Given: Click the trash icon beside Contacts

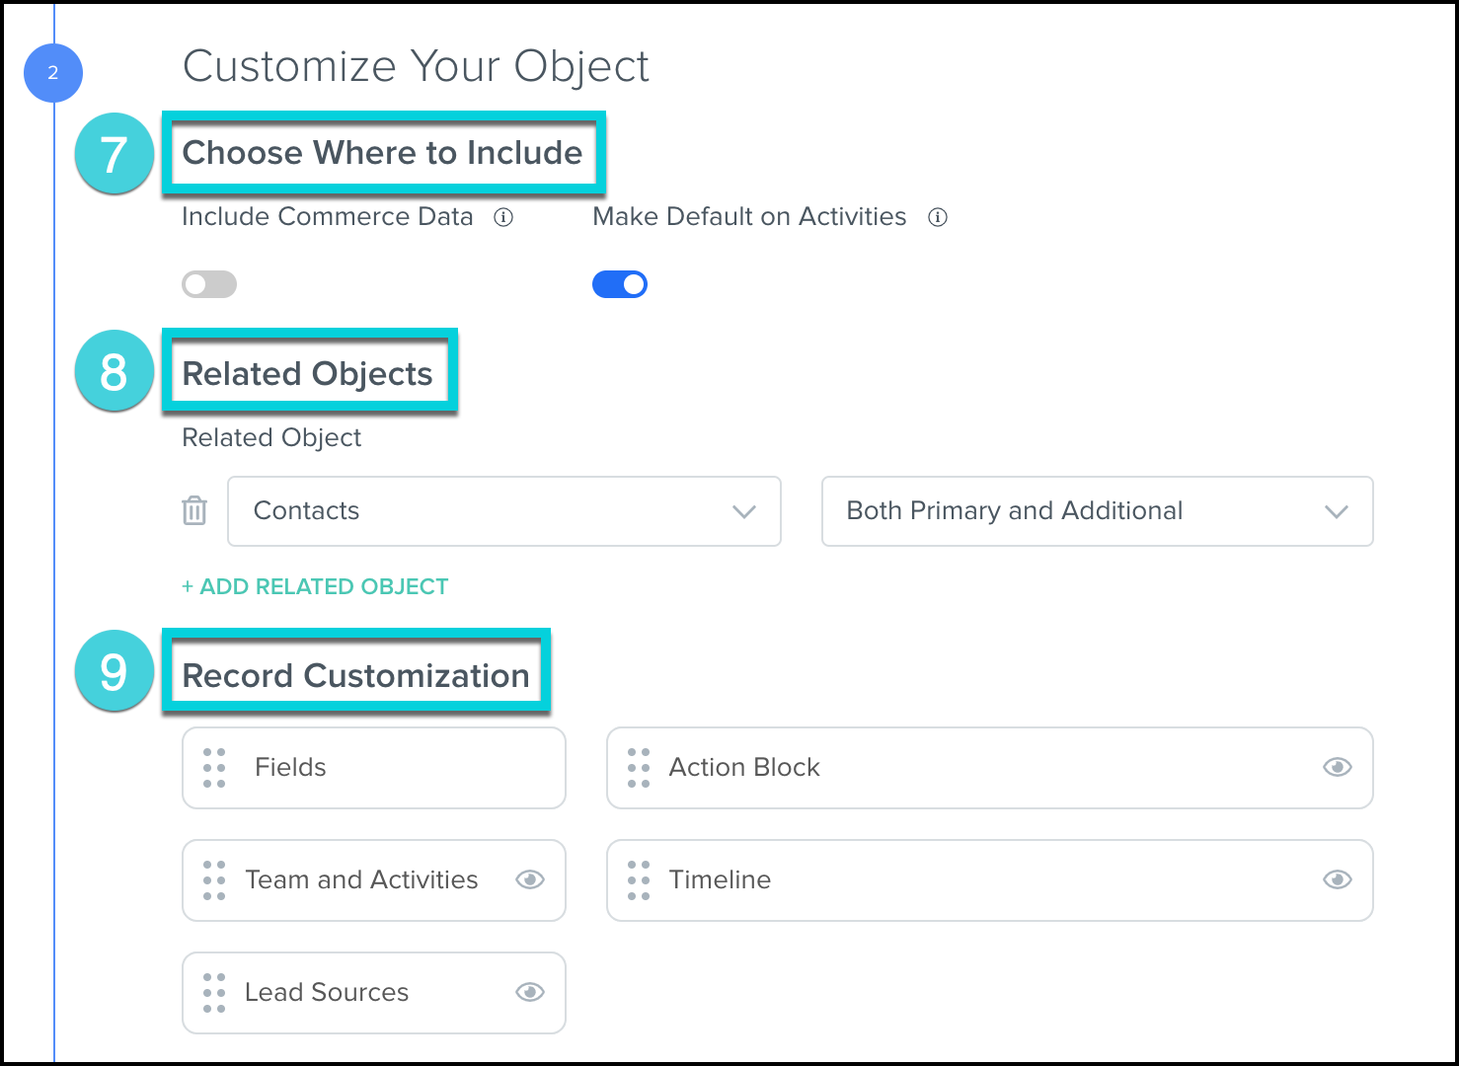Looking at the screenshot, I should 194,510.
